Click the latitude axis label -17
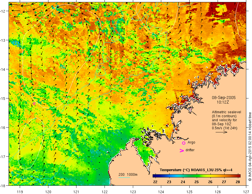The height and width of the screenshot is (194, 252). coord(3,156)
